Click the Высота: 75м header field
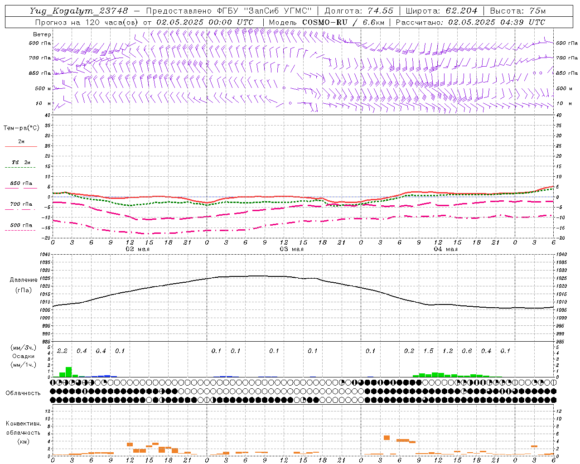This screenshot has height=464, width=580. click(517, 11)
